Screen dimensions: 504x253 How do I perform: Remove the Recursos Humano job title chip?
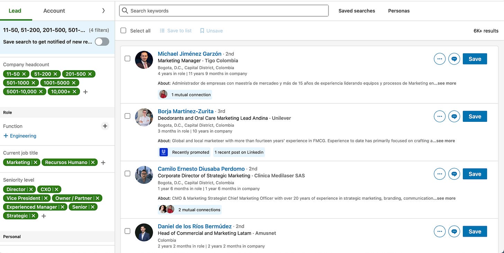tap(93, 162)
